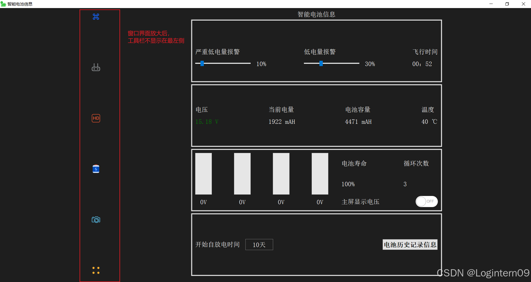Viewport: 531px width, 282px height.
Task: Open the self-discharge time 10天 dropdown
Action: coord(259,245)
